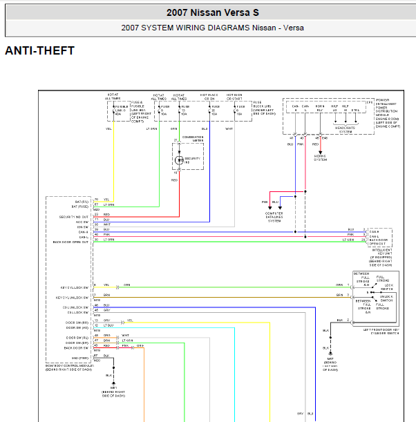416x422 pixels.
Task: Select the "COMPUTER DATA LINES SYSTEM" label
Action: click(274, 217)
